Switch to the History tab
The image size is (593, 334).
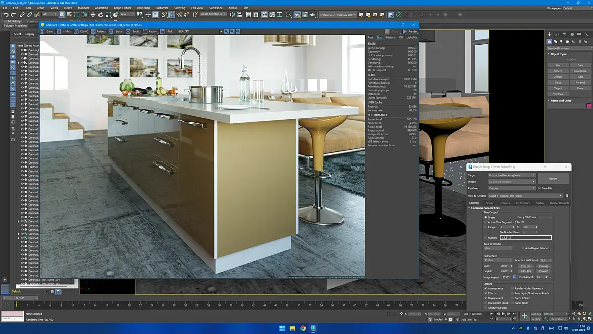(x=390, y=37)
